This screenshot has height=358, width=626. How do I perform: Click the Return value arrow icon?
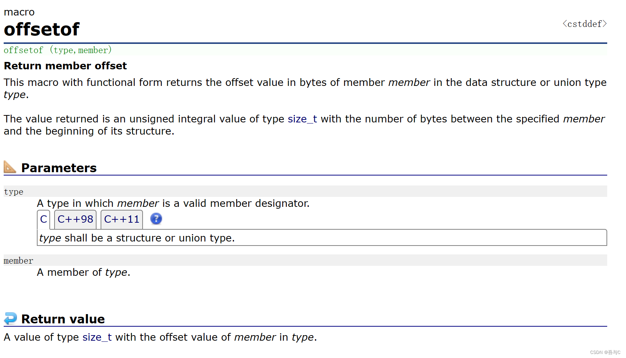click(x=10, y=318)
